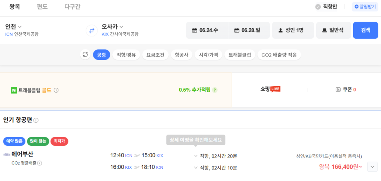Click the filter reset refresh icon
The height and width of the screenshot is (181, 381).
coord(85,55)
